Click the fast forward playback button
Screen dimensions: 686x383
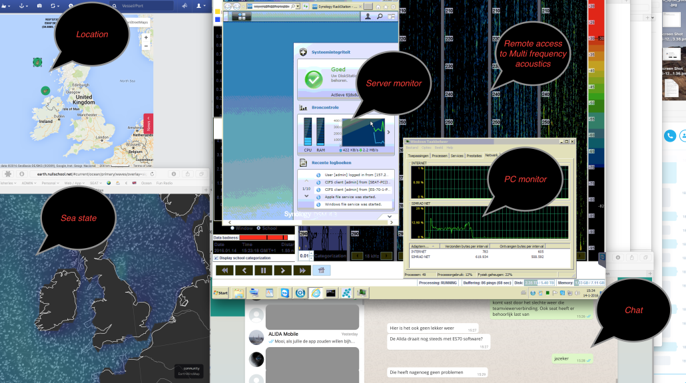[302, 271]
